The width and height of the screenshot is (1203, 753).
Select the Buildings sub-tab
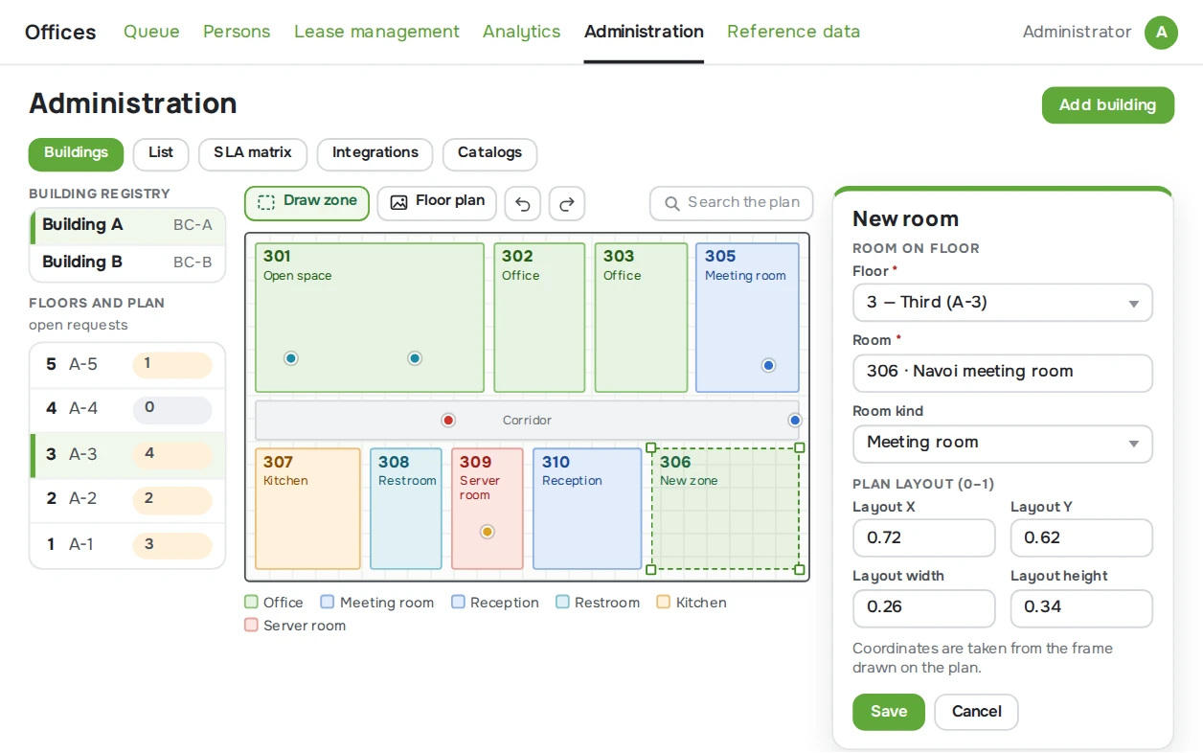click(x=77, y=154)
